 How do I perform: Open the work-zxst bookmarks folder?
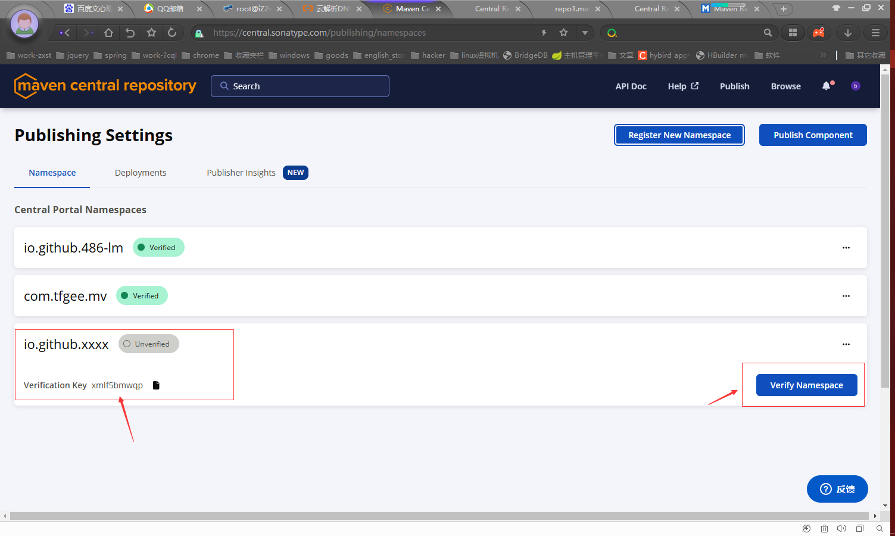coord(29,55)
